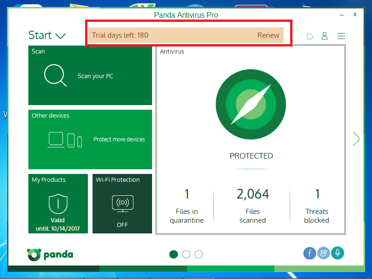Image resolution: width=372 pixels, height=279 pixels.
Task: Open My Products tile valid until 10/14/2017
Action: 58,204
